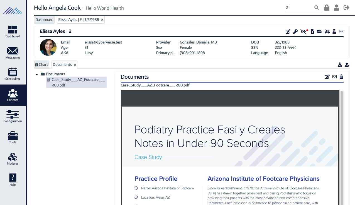The width and height of the screenshot is (355, 205).
Task: Edit patient Elissa Ayles demographics icon
Action: point(288,32)
